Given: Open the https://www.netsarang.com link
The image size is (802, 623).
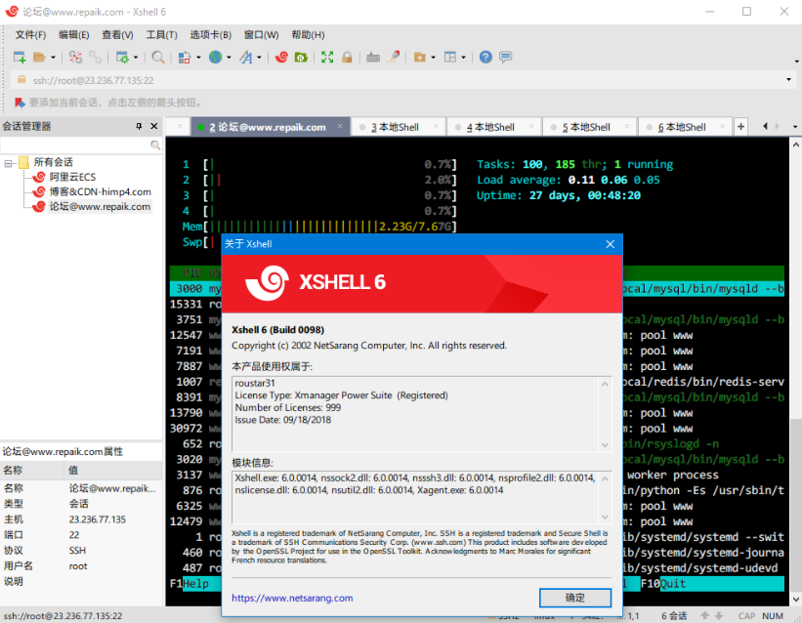Looking at the screenshot, I should tap(292, 598).
